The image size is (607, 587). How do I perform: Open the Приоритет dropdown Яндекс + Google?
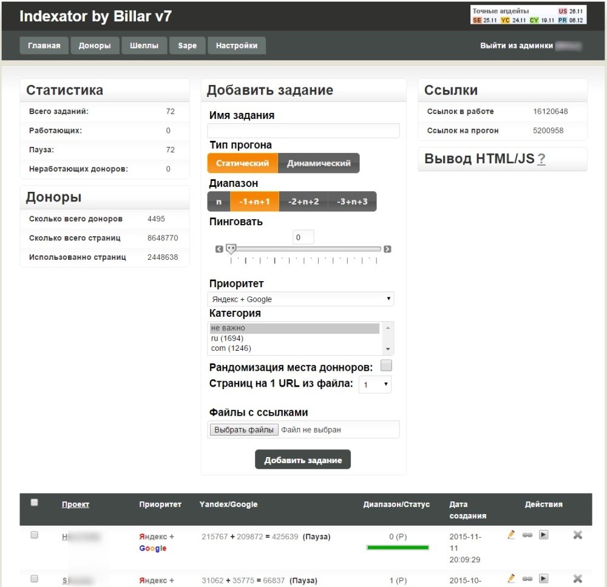point(300,299)
